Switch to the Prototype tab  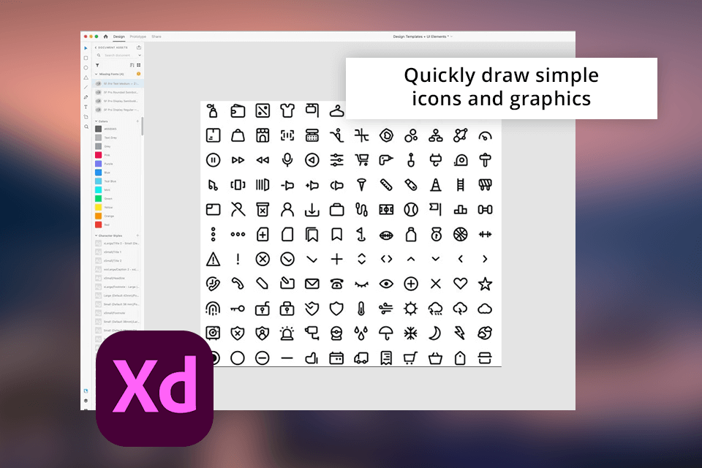point(138,37)
